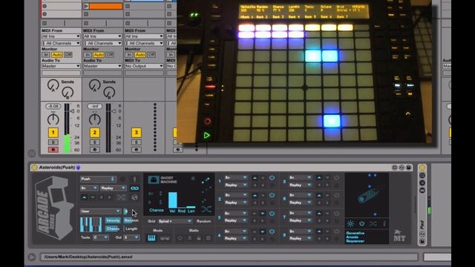Click the device save preset icon

409,168
